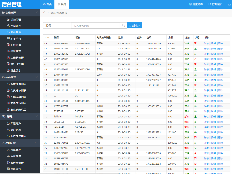
Task: Click the user icon beside 开通商户
Action: pyautogui.click(x=8, y=123)
